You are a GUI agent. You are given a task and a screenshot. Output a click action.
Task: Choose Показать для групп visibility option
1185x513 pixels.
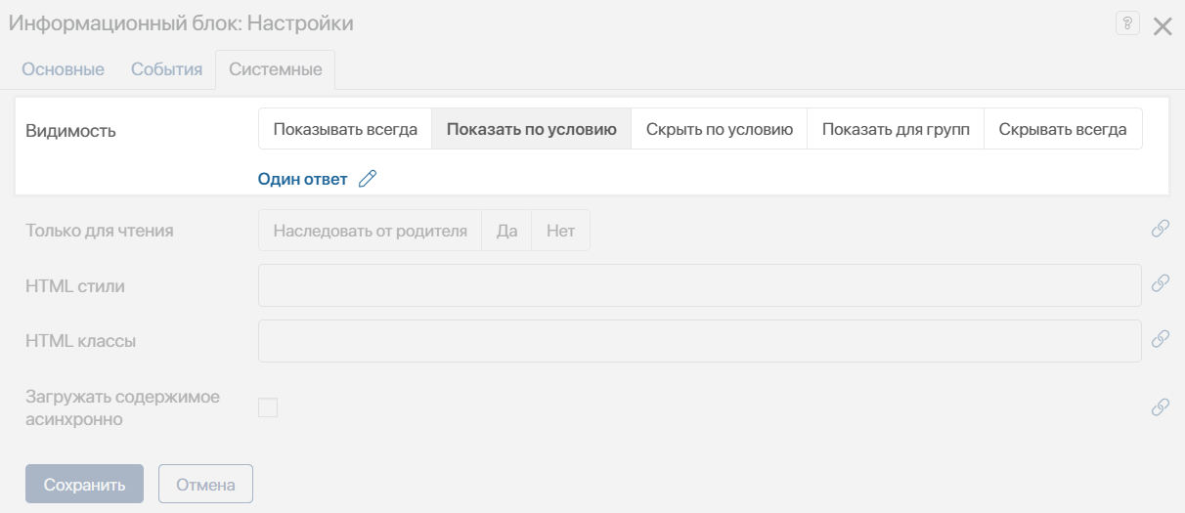tap(896, 129)
